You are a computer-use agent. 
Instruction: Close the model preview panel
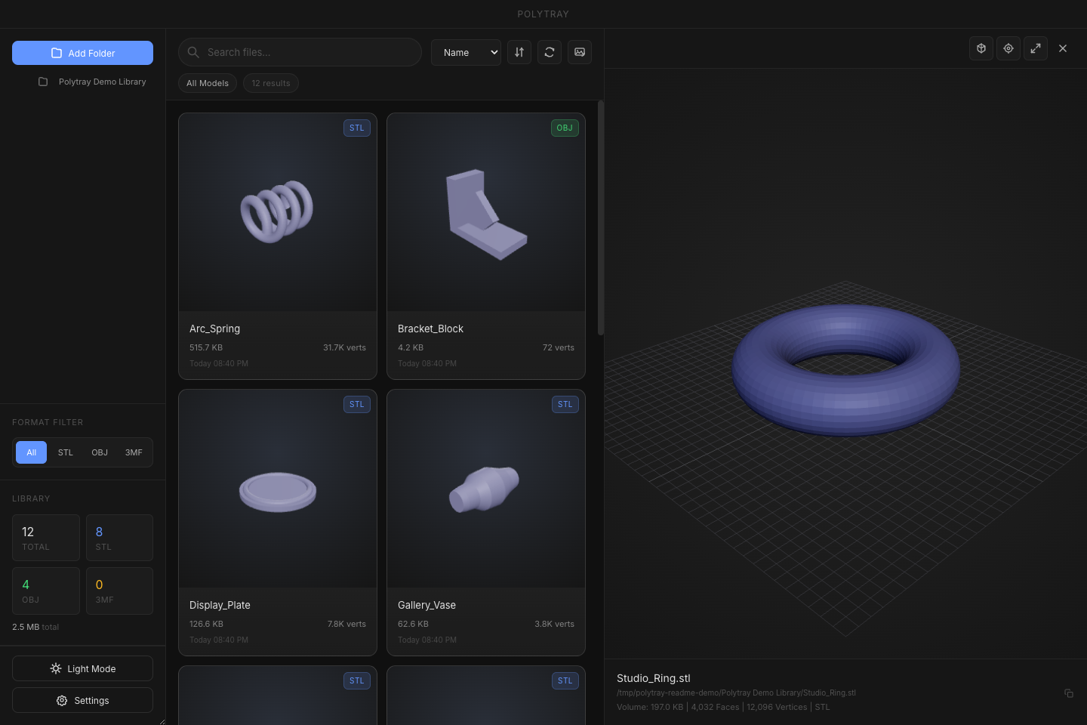[1063, 48]
